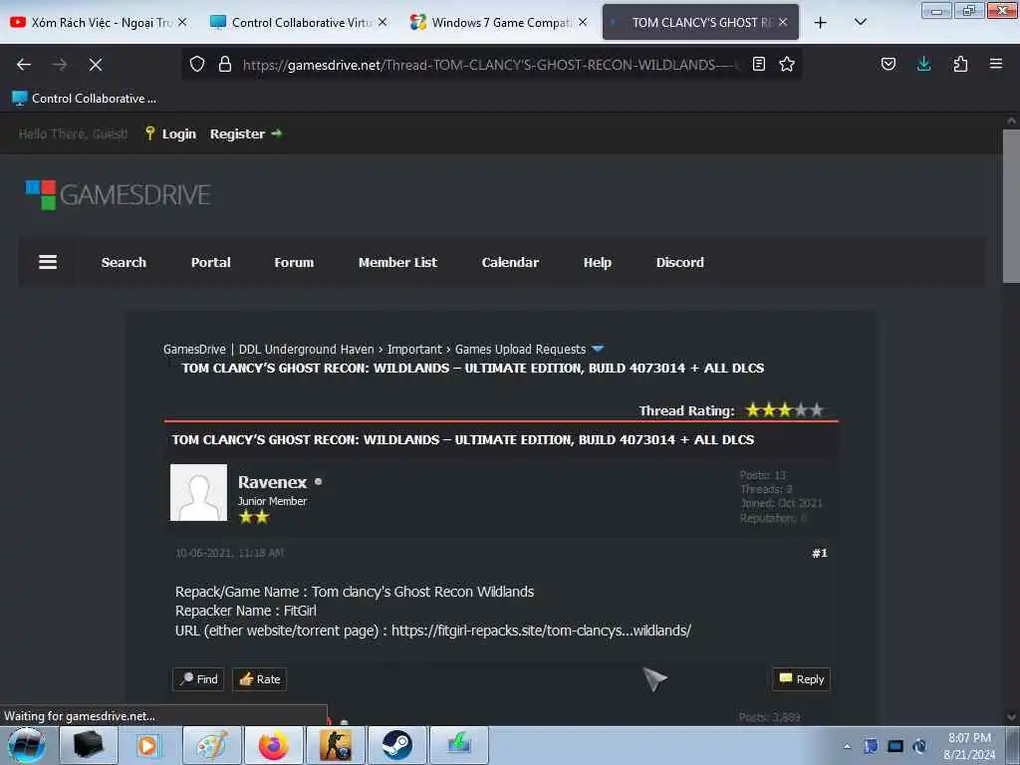
Task: Close the Control Collaborative Virtual tab
Action: [382, 22]
